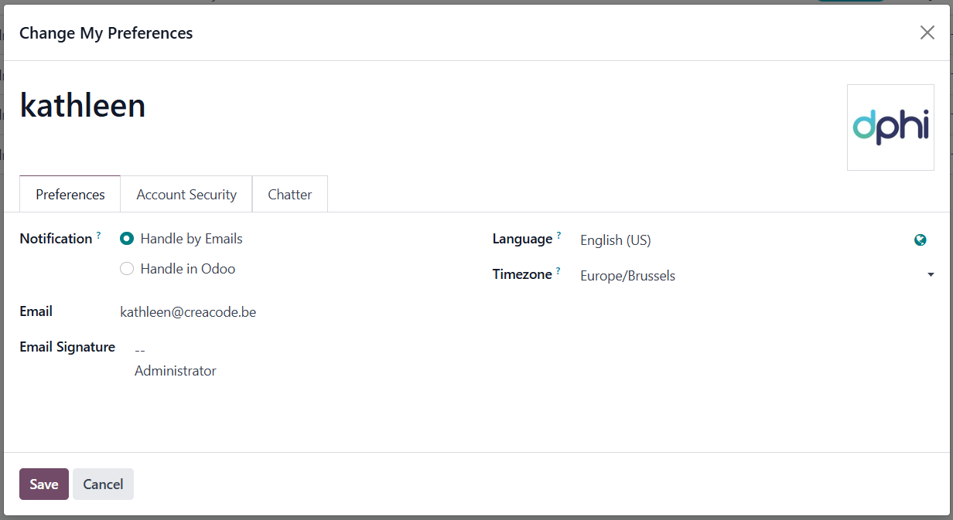Enable email notifications via the radio button

click(126, 238)
